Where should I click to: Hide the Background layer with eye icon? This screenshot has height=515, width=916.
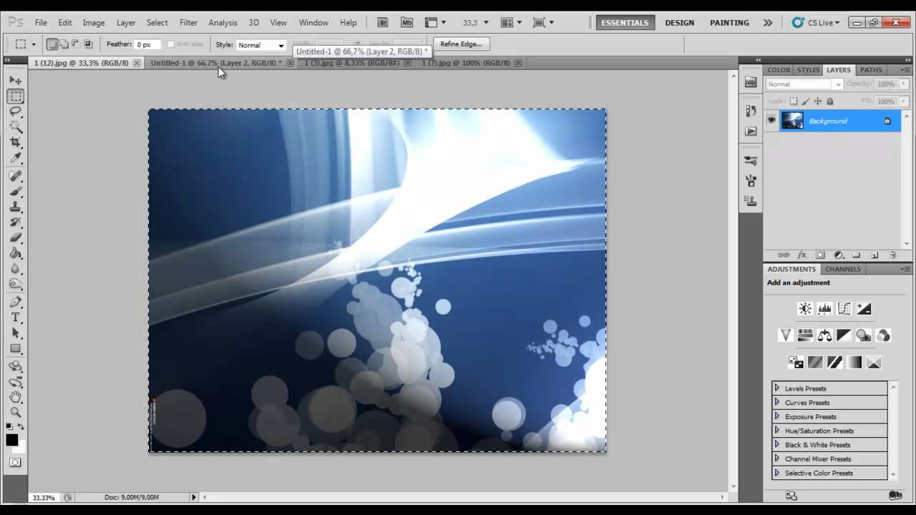click(x=771, y=120)
